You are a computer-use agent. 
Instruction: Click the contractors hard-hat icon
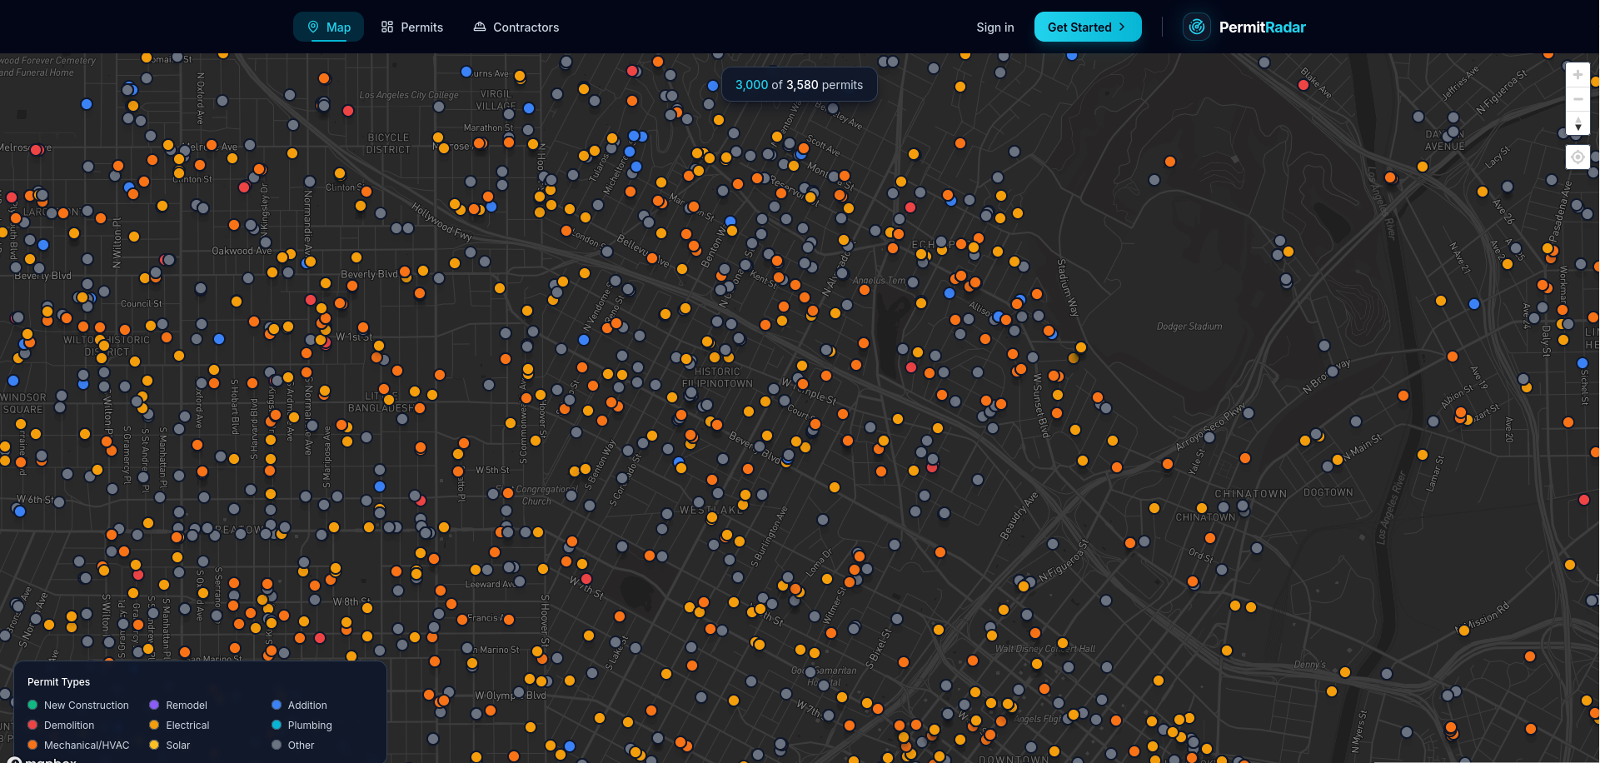(479, 27)
